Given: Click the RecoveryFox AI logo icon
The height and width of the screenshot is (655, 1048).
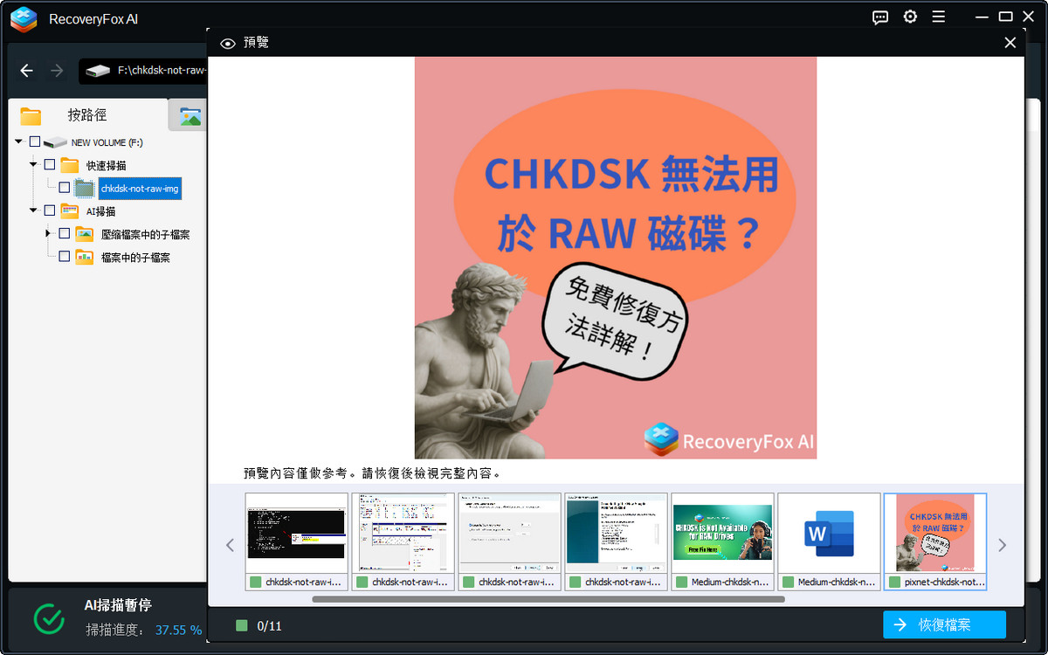Looking at the screenshot, I should coord(24,17).
